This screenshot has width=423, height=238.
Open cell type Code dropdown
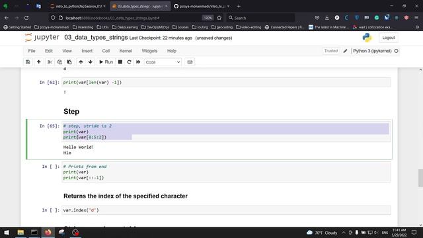pos(163,62)
